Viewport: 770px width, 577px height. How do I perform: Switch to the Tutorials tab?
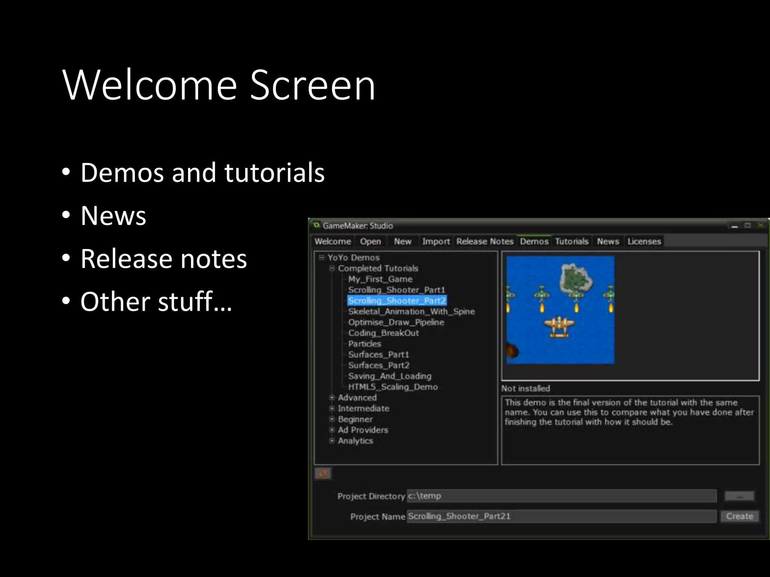pos(571,242)
